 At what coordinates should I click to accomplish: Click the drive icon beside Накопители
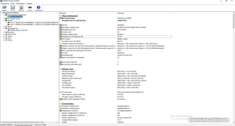point(6,34)
